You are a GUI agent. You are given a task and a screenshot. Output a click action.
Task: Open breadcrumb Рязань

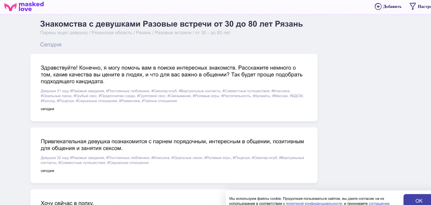coord(143,33)
